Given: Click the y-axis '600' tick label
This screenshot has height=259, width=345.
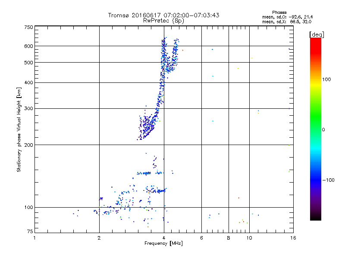Looking at the screenshot, I should [28, 46].
